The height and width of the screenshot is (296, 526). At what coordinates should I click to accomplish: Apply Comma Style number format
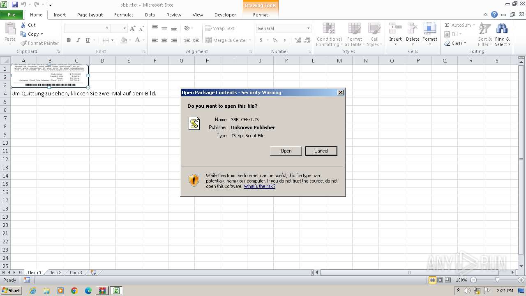(284, 40)
